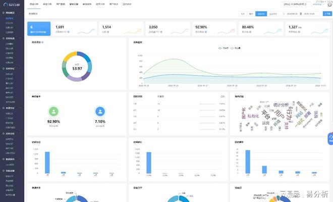
Task: Toggle the green series in the trend chart legend
Action: 235,48
